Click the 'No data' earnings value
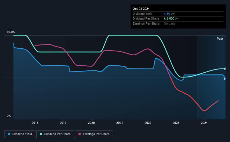This screenshot has width=230, height=142. (169, 23)
